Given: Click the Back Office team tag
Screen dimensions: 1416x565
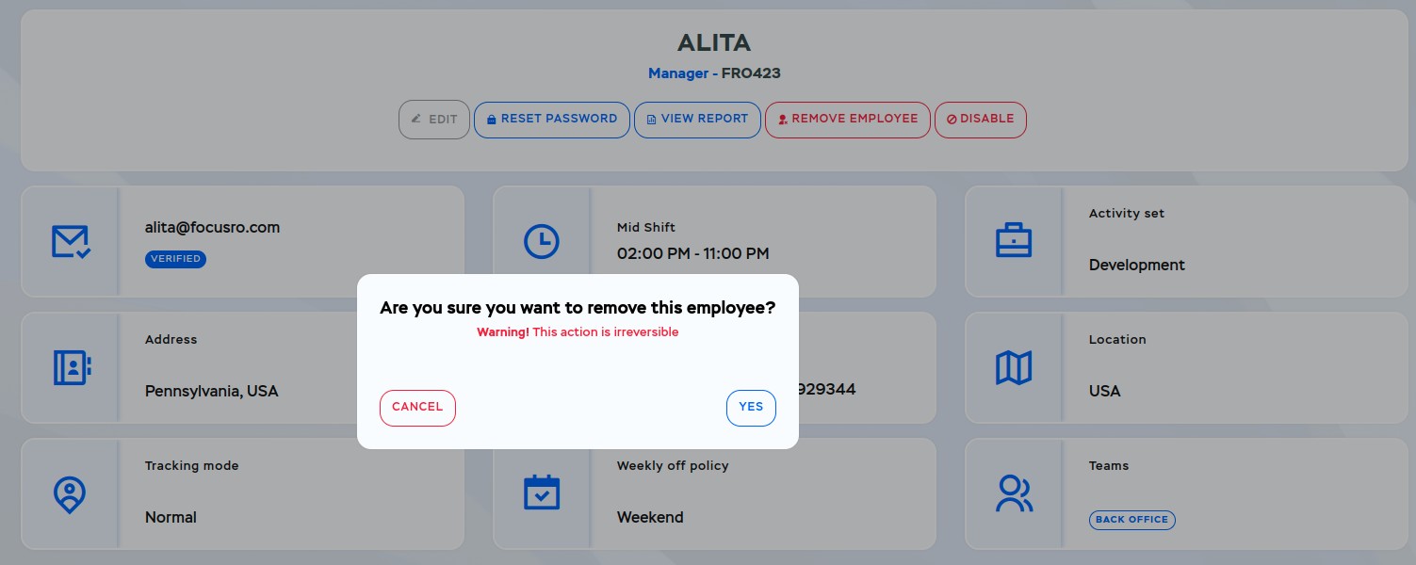Looking at the screenshot, I should pos(1132,520).
